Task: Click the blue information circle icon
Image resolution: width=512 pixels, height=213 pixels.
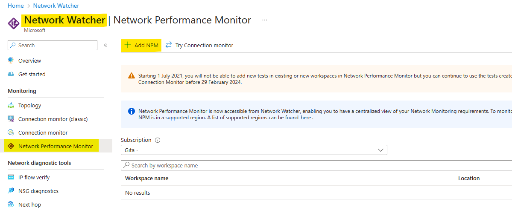Action: pos(131,111)
